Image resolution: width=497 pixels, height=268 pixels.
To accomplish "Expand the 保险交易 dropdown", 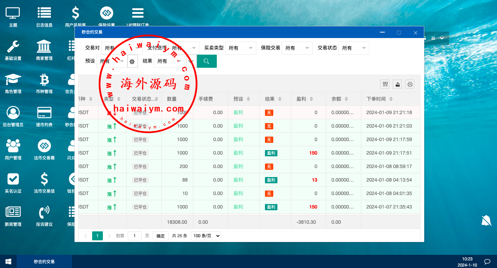I will tap(297, 48).
